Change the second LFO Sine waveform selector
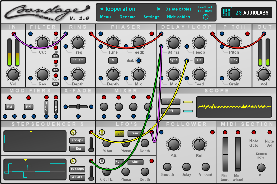The height and width of the screenshot is (184, 277). point(135,162)
